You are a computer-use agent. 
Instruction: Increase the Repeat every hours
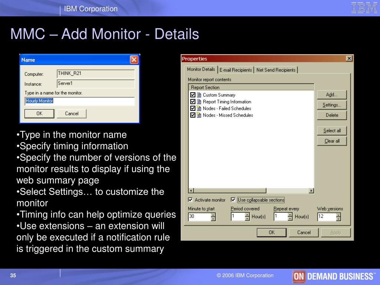click(x=290, y=215)
